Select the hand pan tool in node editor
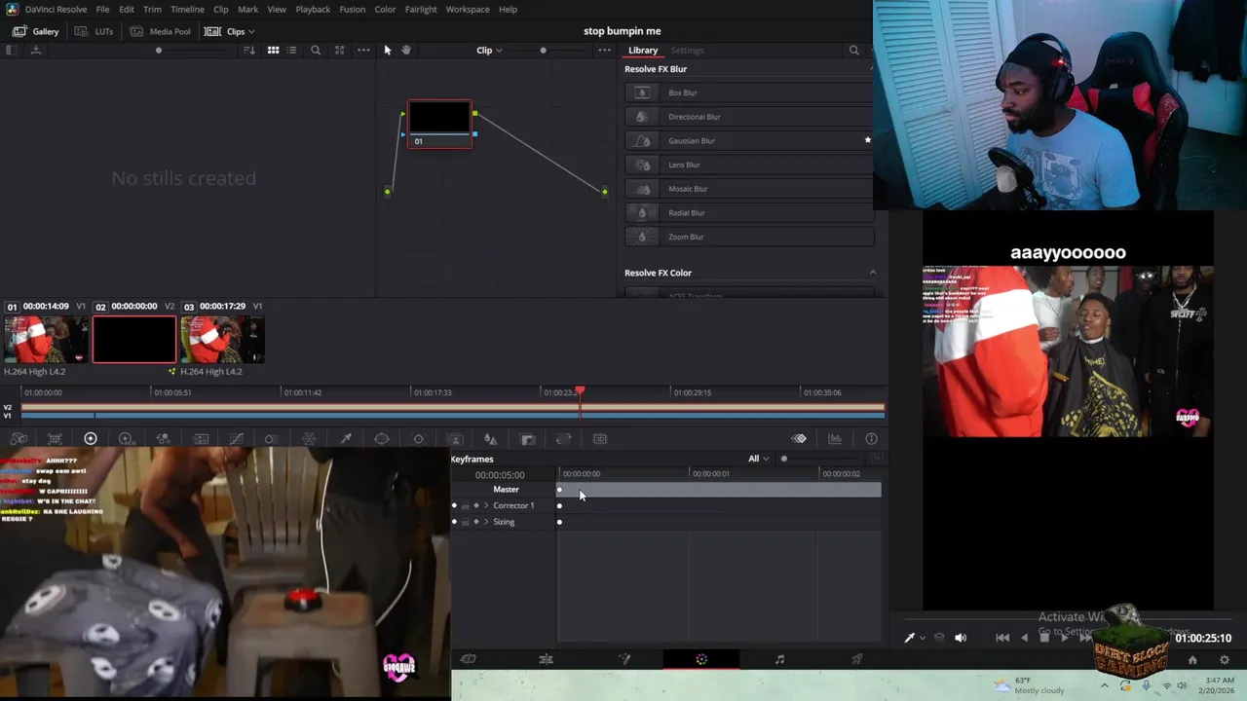1247x701 pixels. [x=406, y=50]
